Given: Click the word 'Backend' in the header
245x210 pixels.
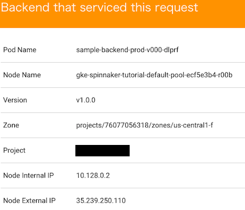Looking at the screenshot, I should [25, 7].
